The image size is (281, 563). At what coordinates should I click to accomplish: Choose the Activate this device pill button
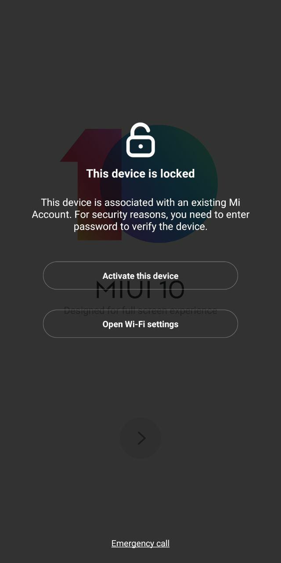coord(140,276)
